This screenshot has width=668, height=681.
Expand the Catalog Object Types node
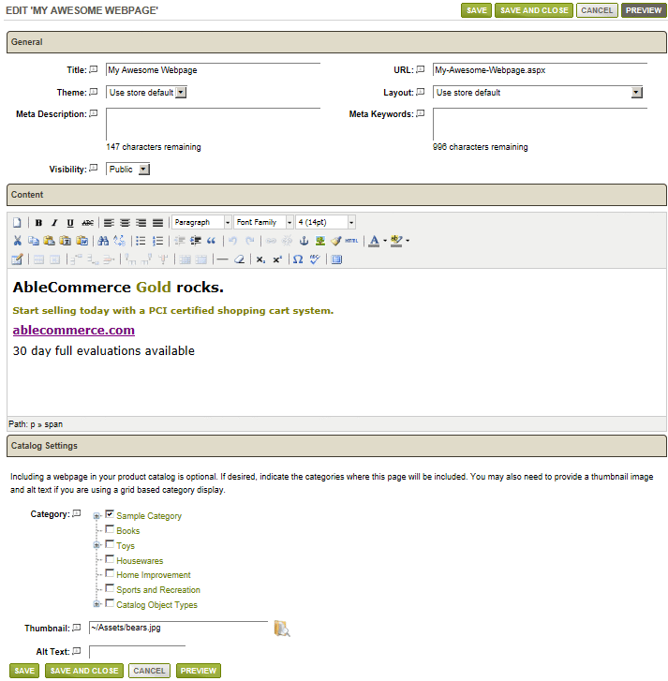[96, 604]
